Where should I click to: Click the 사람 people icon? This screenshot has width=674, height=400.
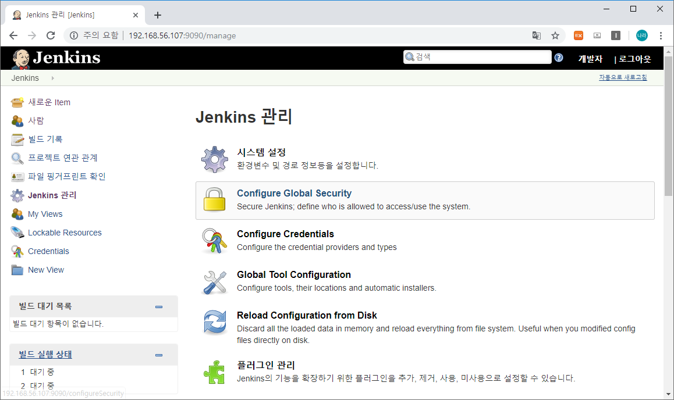pyautogui.click(x=17, y=121)
